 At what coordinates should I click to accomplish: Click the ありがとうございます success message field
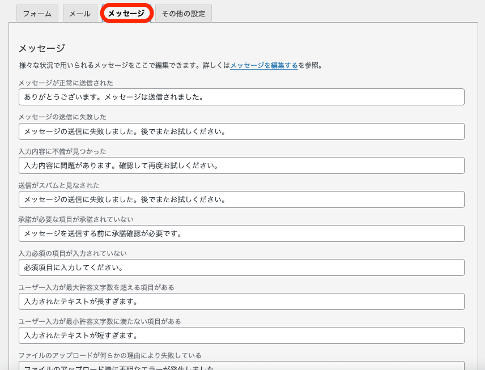tap(241, 97)
